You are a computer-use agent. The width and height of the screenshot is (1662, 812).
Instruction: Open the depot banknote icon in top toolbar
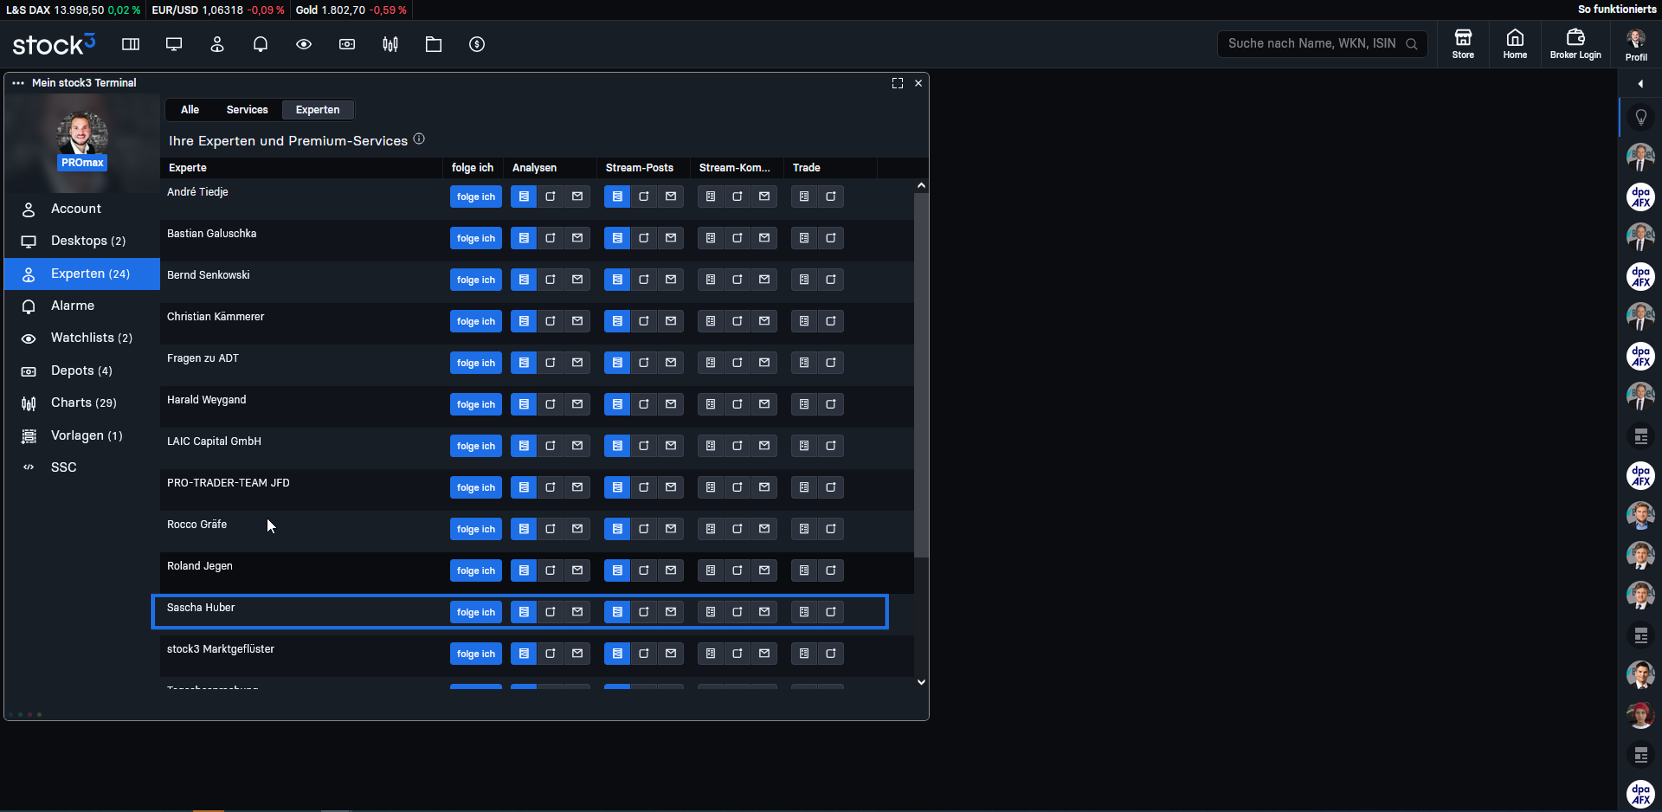point(346,44)
